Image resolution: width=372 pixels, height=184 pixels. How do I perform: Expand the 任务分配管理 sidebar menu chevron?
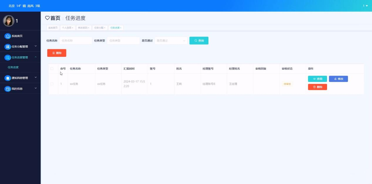pos(36,46)
